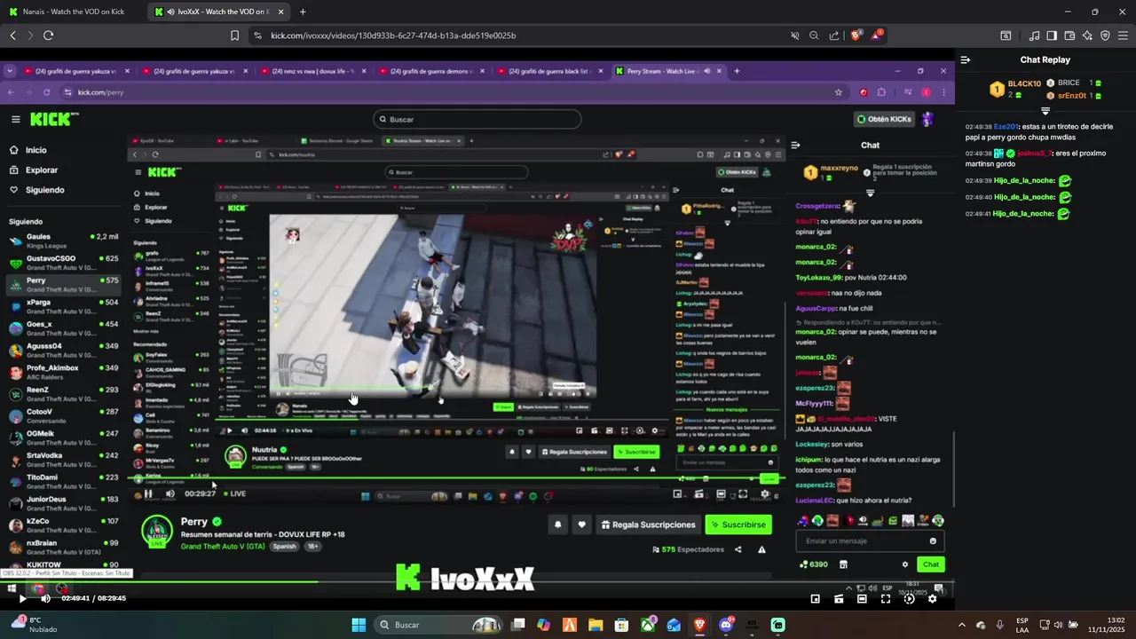Open site information icon beside the URL
The image size is (1136, 639).
[257, 35]
